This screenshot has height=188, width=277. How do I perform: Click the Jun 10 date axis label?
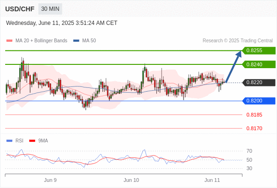pos(131,180)
